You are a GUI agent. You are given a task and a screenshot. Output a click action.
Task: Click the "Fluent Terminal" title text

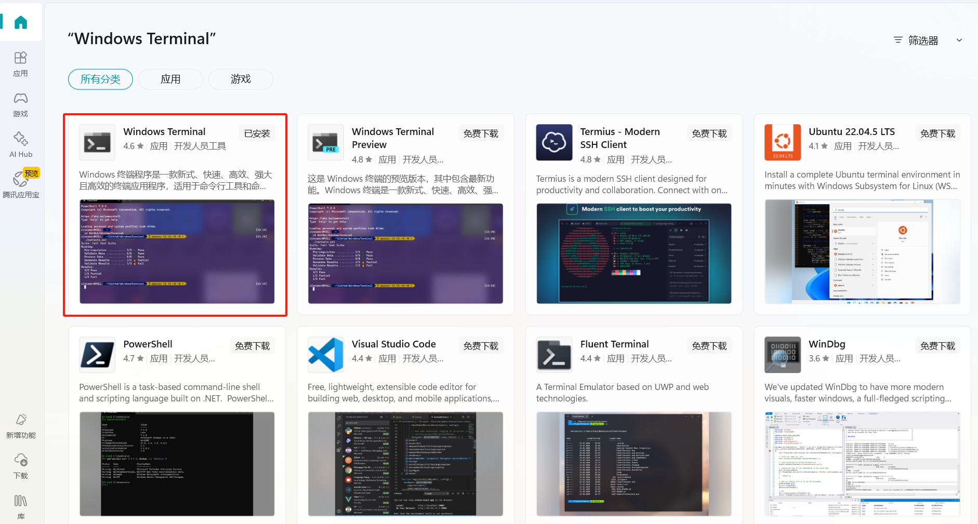pos(614,344)
